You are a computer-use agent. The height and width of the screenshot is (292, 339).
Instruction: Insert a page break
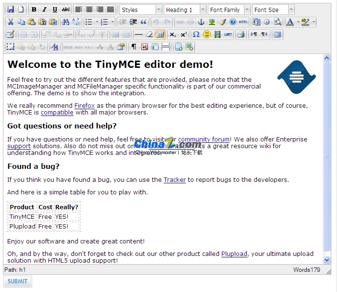click(x=166, y=47)
